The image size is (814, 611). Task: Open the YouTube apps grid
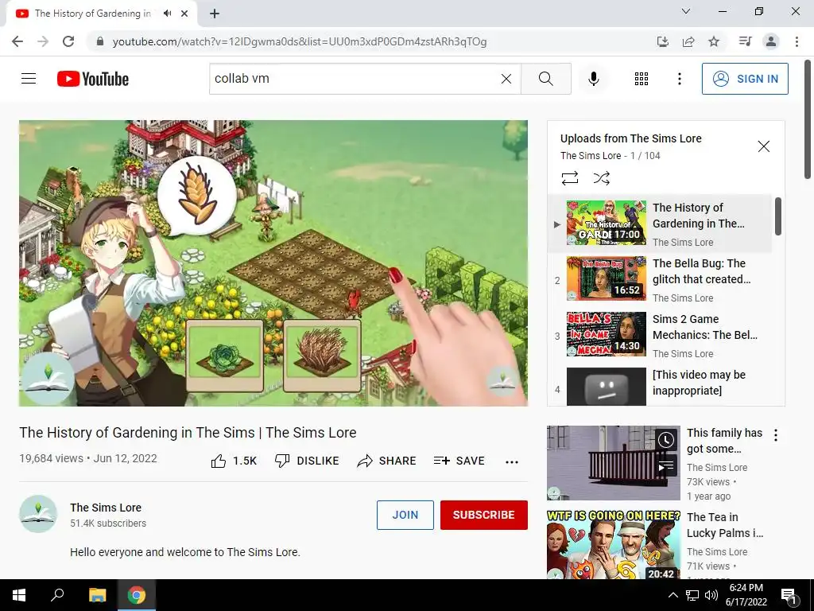coord(642,79)
